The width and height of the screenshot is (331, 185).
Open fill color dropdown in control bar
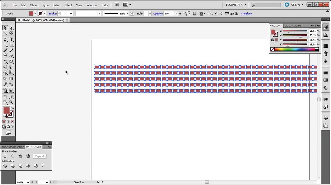point(35,14)
